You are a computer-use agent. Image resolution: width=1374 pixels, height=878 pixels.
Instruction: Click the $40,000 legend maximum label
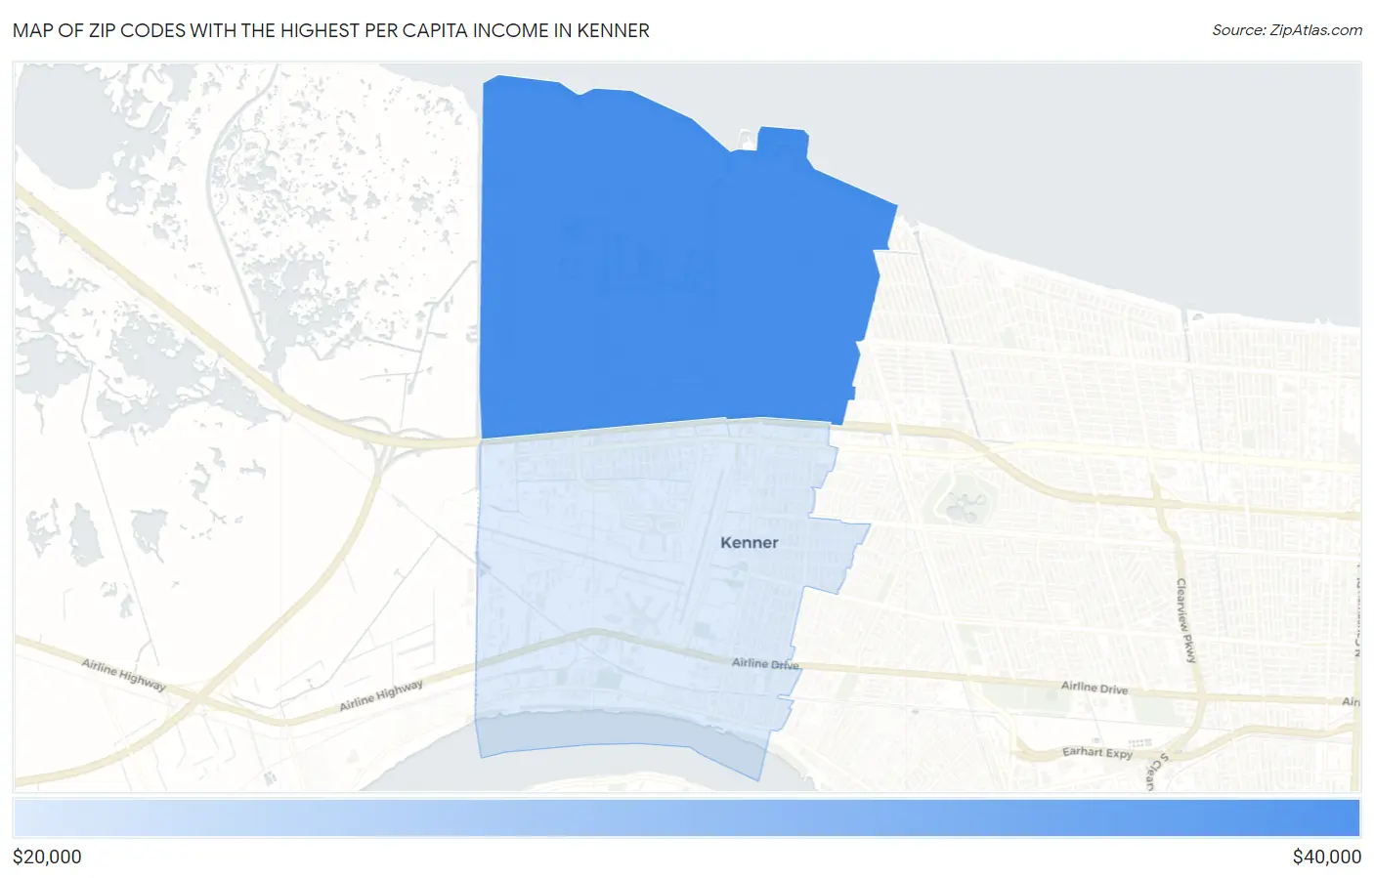point(1326,857)
